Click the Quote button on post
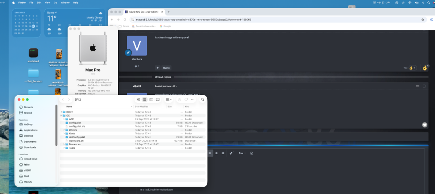This screenshot has height=194, width=435. (166, 68)
